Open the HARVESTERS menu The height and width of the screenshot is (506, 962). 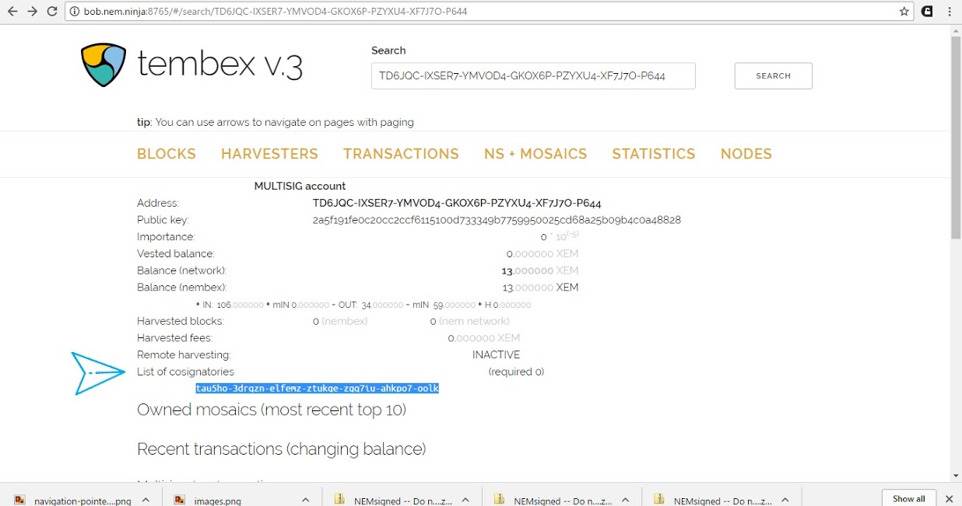269,154
